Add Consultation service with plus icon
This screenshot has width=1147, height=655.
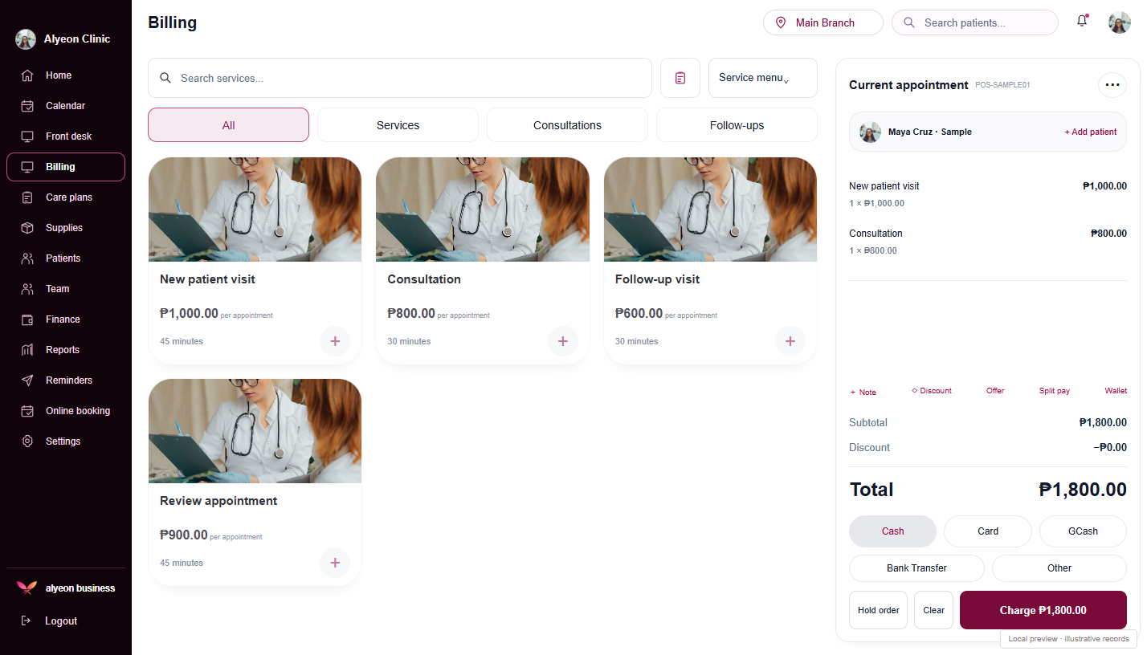563,341
